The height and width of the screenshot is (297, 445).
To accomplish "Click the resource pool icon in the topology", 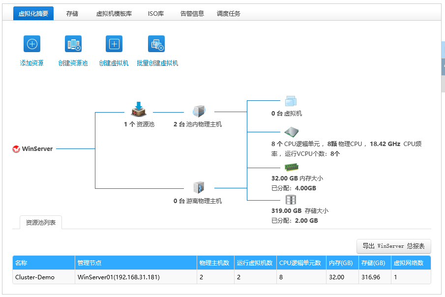I will [x=139, y=109].
